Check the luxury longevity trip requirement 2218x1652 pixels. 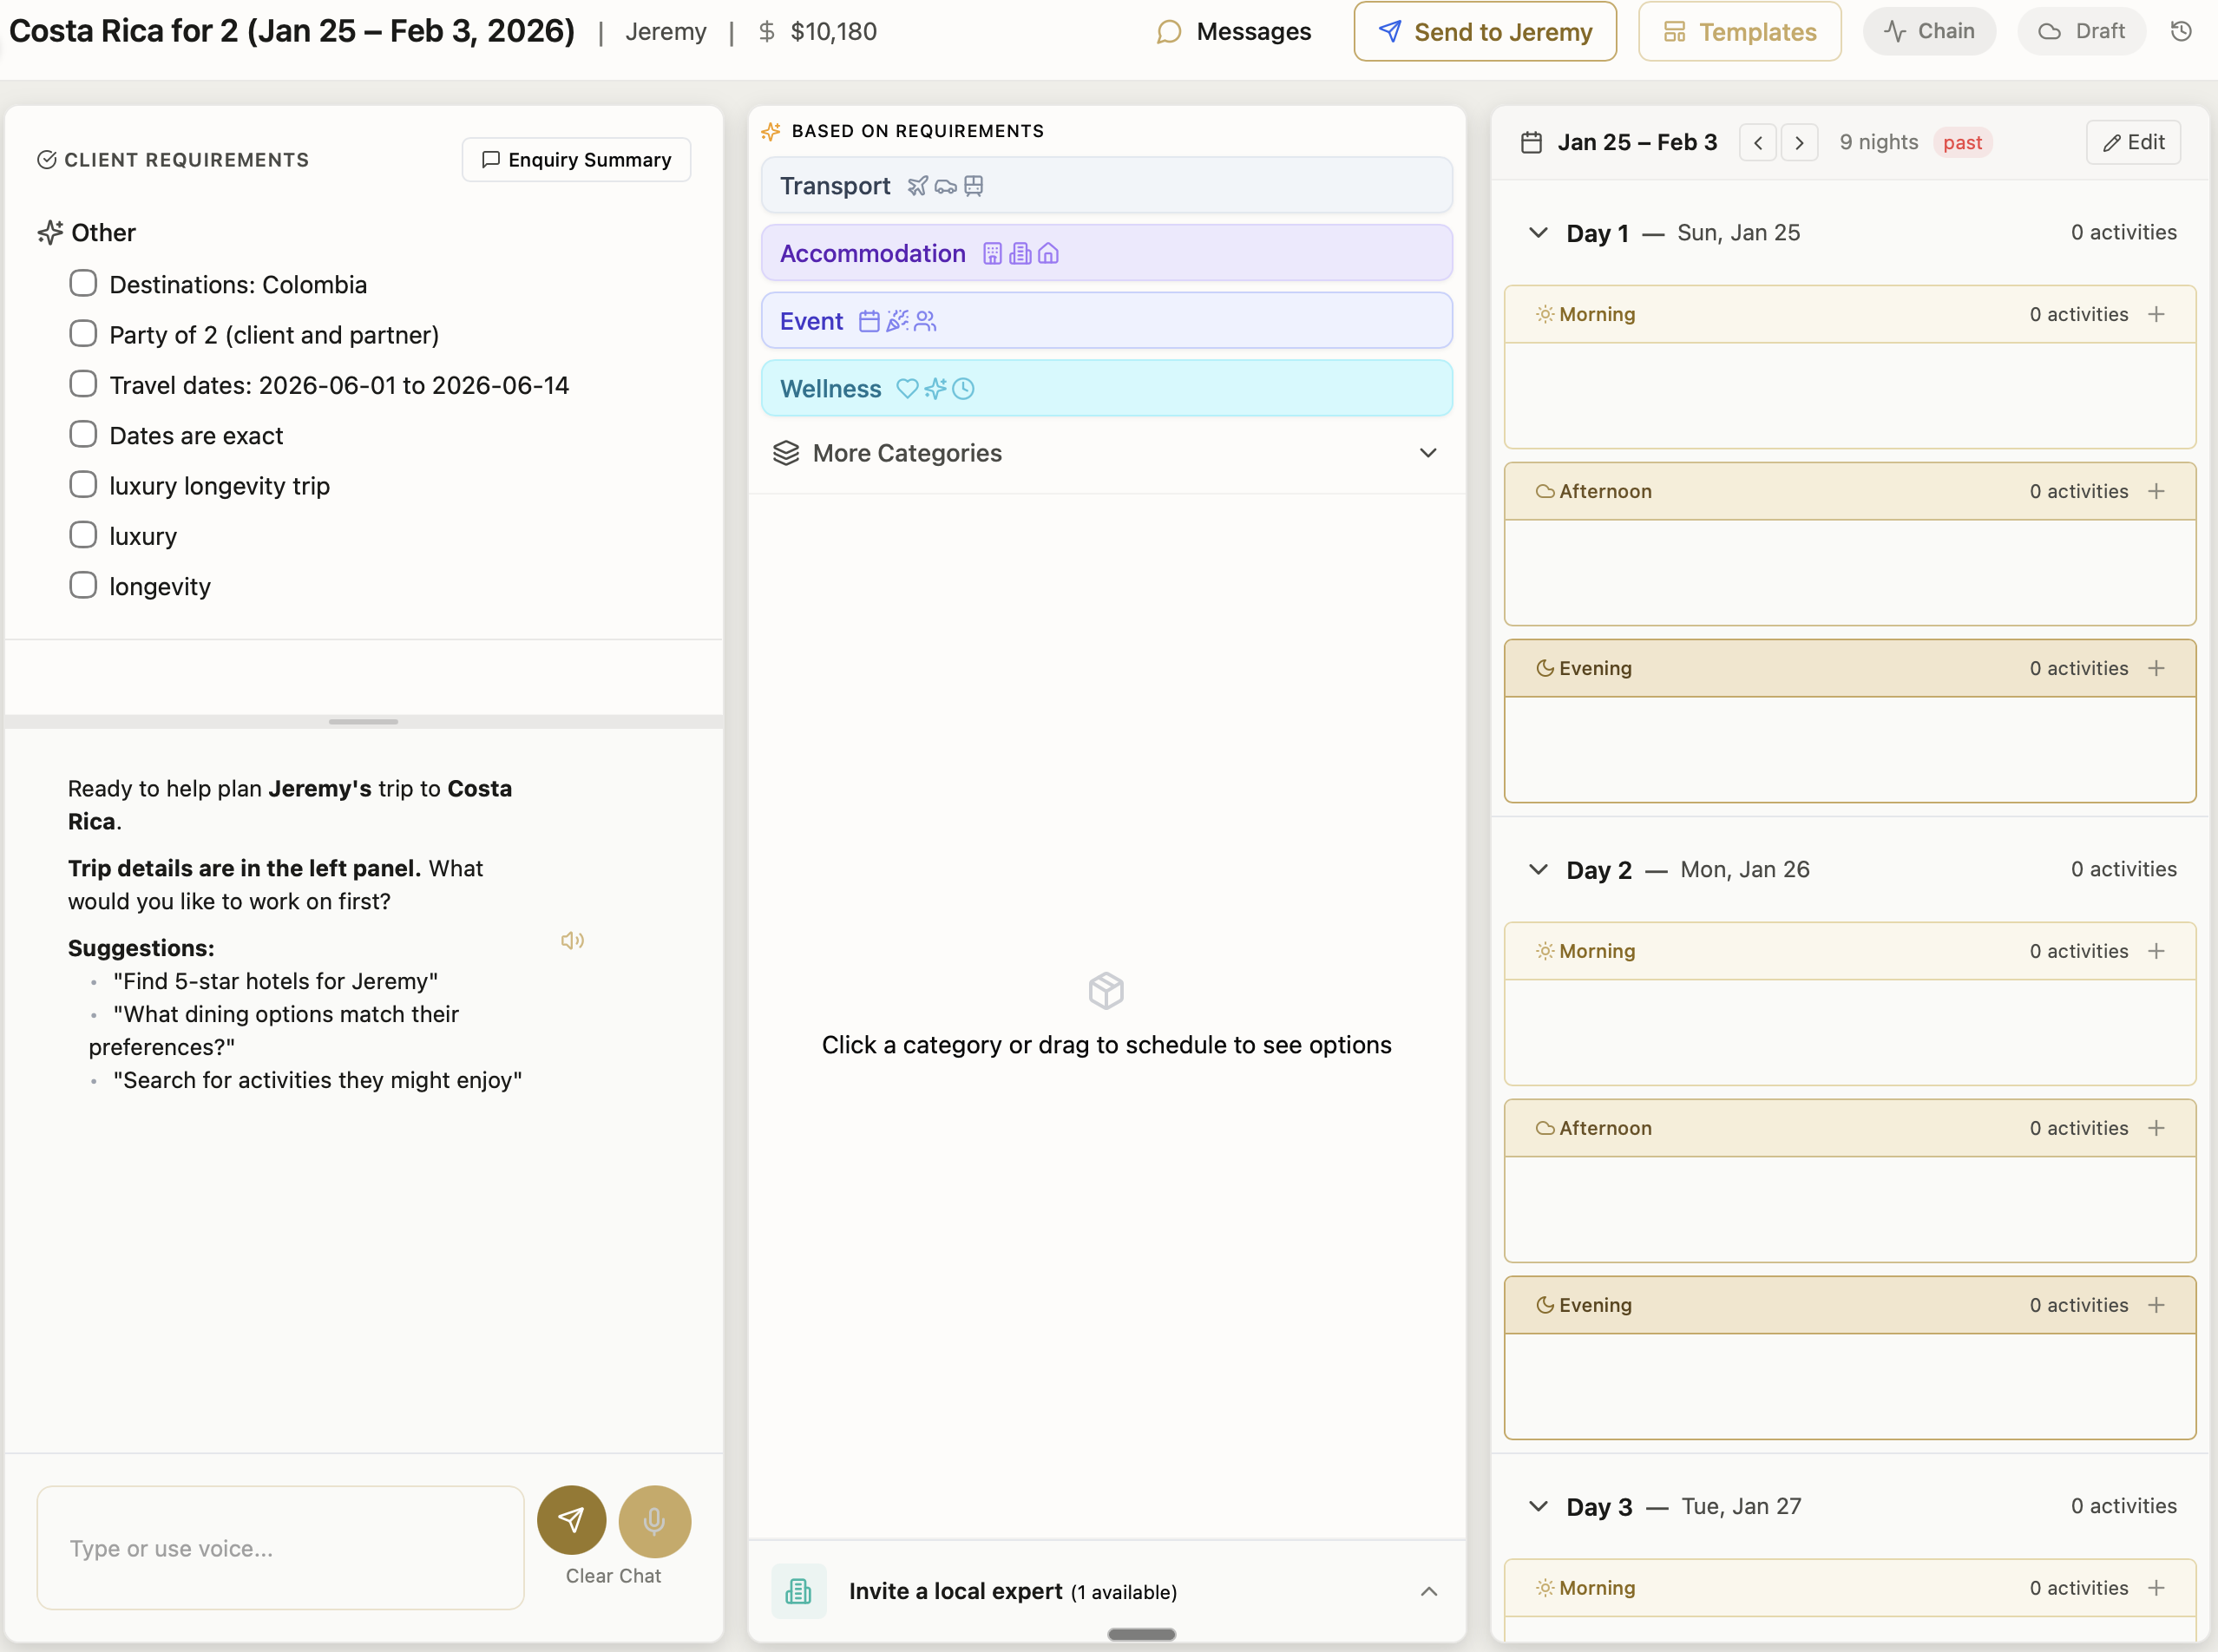(83, 484)
